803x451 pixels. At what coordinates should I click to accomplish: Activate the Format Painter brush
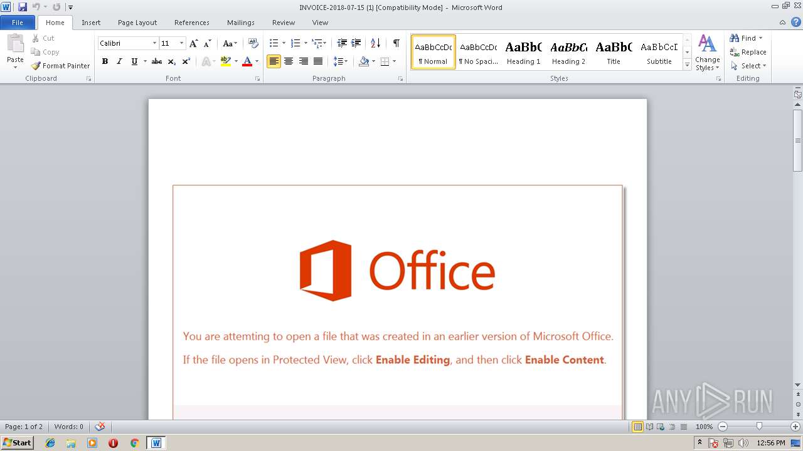[x=36, y=66]
